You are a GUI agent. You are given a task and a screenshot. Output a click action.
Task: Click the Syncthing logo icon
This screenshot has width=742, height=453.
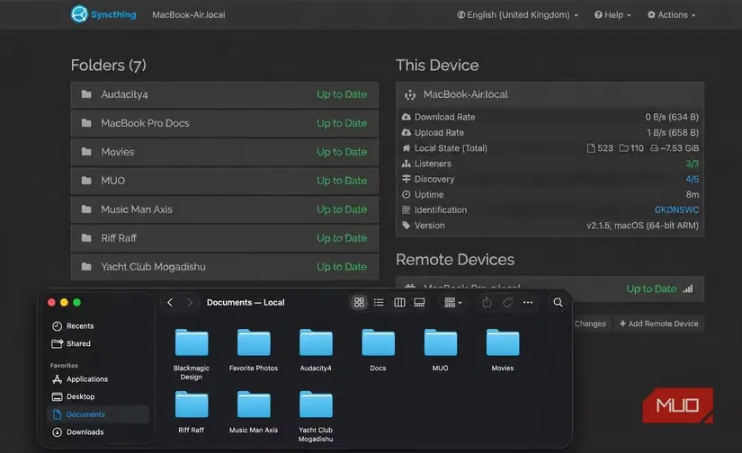click(79, 14)
